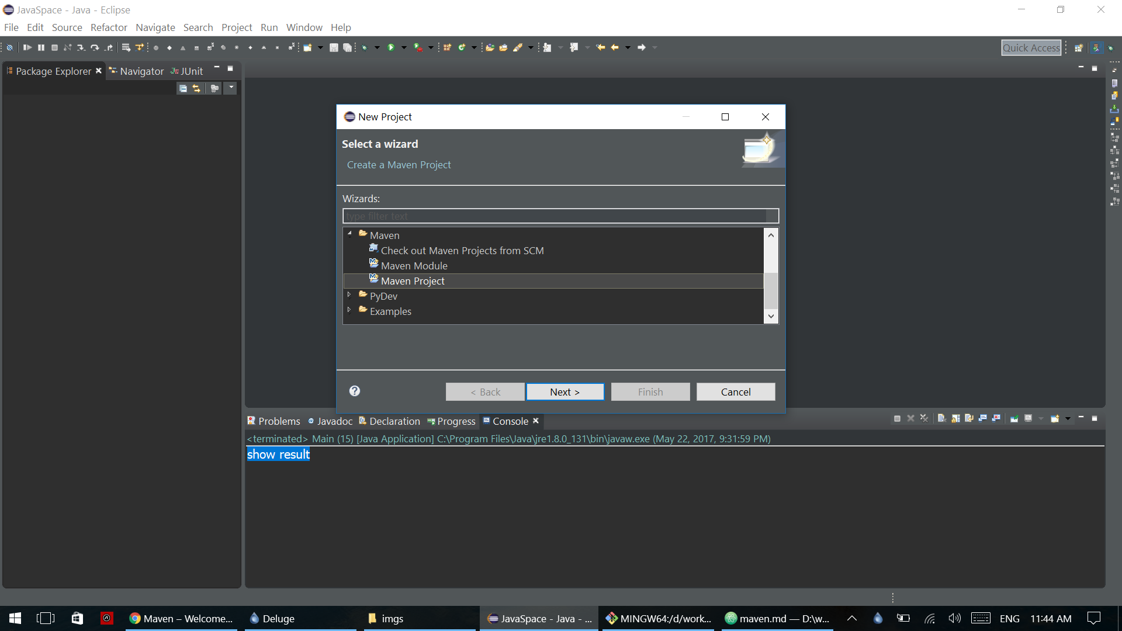
Task: Switch to the JUnit tab
Action: 186,71
